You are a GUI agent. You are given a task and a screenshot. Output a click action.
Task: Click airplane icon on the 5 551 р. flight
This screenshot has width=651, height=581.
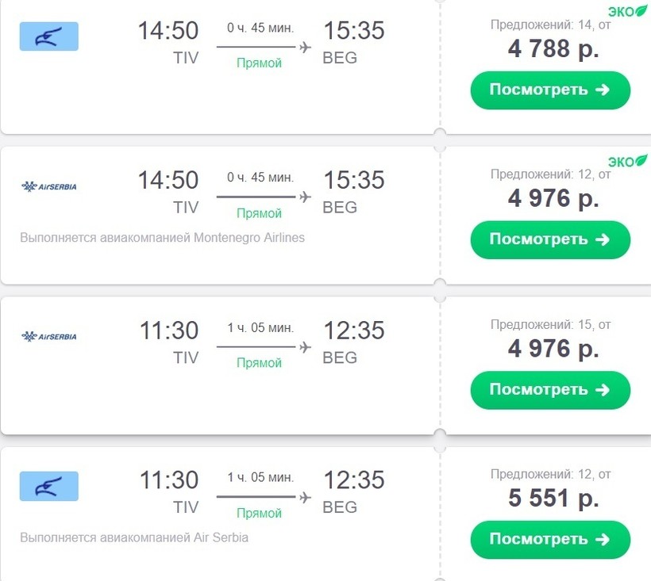(x=305, y=496)
